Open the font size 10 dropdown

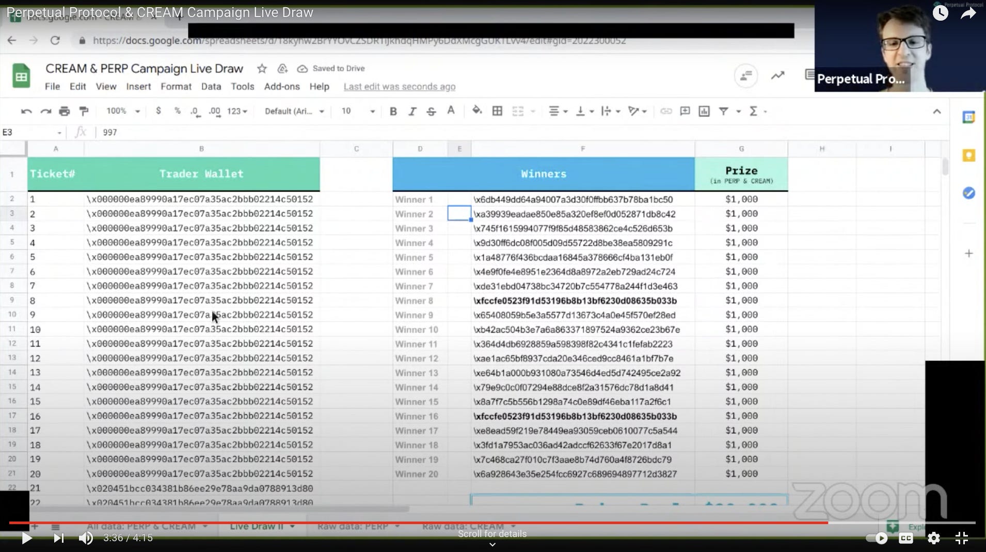[x=358, y=111]
